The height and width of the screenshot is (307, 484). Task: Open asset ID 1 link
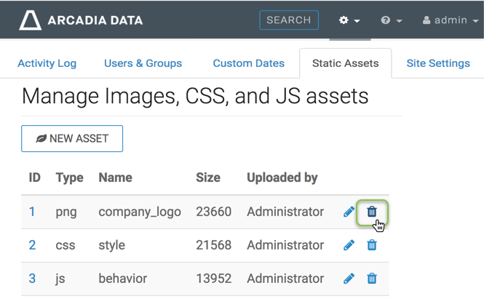point(32,212)
